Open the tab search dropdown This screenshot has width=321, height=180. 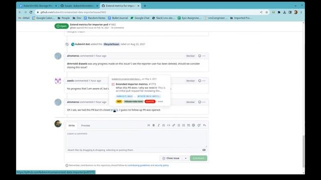tap(295, 5)
